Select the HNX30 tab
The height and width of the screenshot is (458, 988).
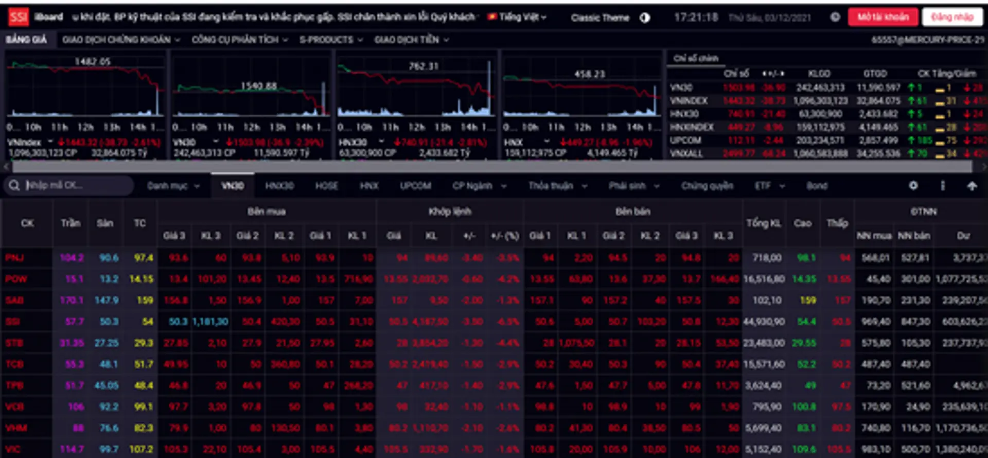[x=279, y=186]
